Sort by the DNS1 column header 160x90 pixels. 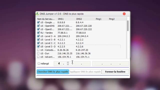click(x=61, y=19)
